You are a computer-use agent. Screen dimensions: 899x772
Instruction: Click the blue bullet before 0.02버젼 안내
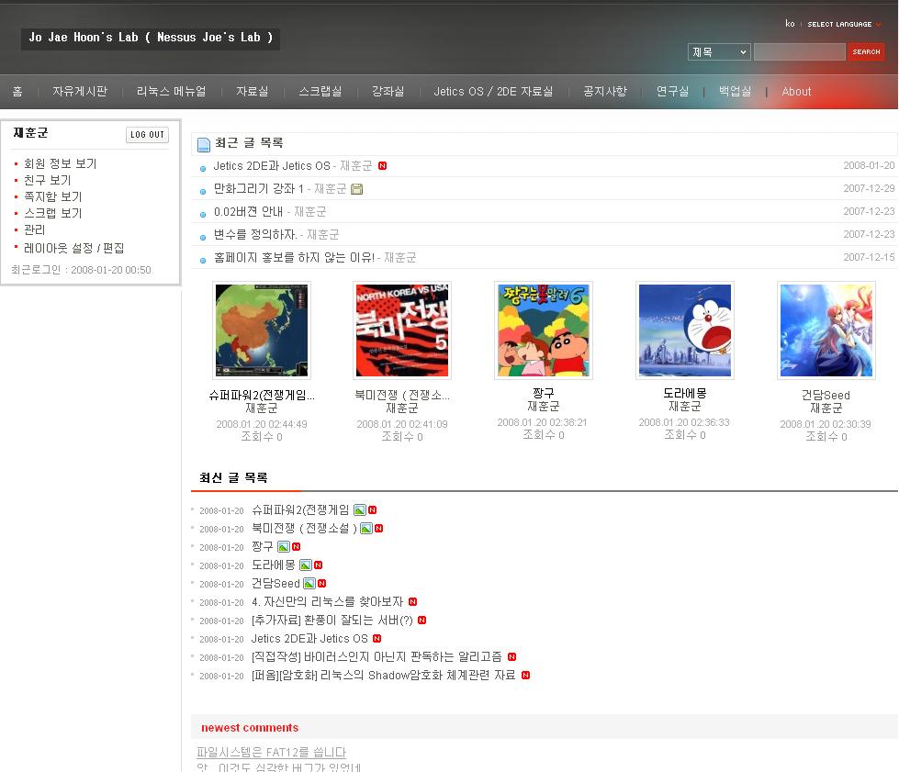(x=203, y=215)
